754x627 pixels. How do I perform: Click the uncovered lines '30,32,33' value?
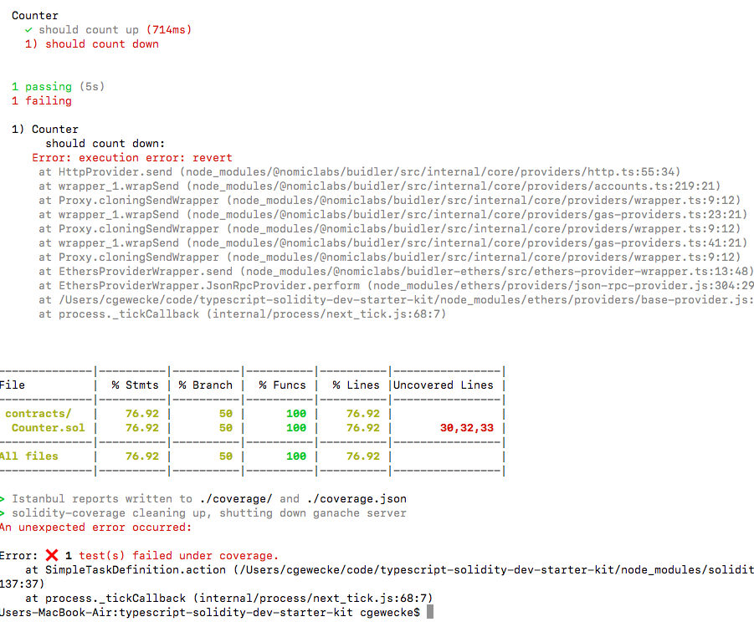(467, 427)
